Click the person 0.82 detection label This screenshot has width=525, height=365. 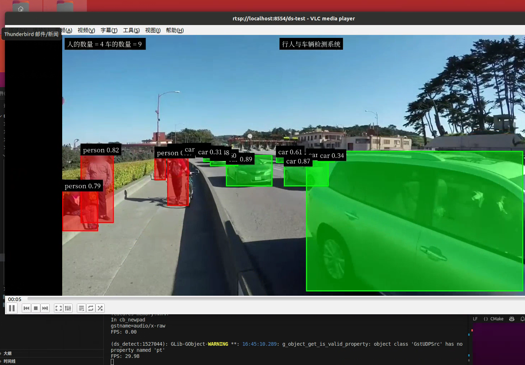(x=101, y=150)
